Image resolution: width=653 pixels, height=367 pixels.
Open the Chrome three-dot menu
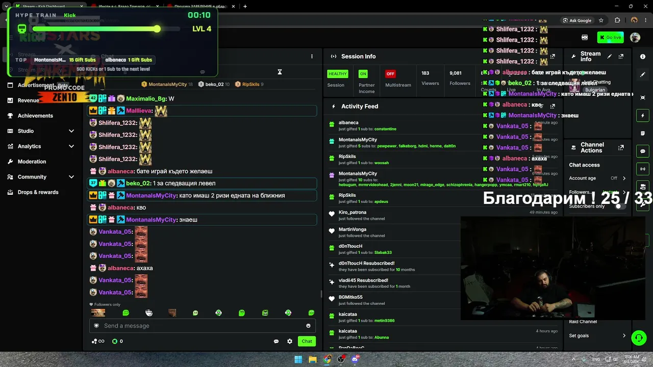click(646, 20)
